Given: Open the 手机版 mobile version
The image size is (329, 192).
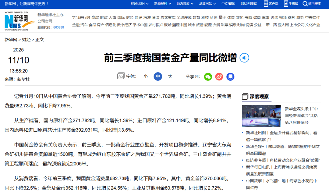Looking at the screenshot, I should click(x=291, y=4).
